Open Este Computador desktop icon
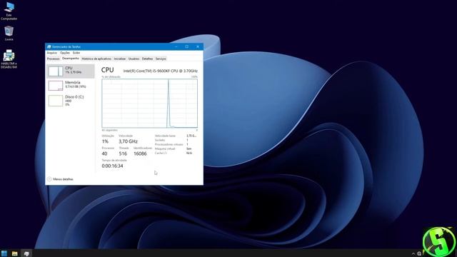 (9, 11)
